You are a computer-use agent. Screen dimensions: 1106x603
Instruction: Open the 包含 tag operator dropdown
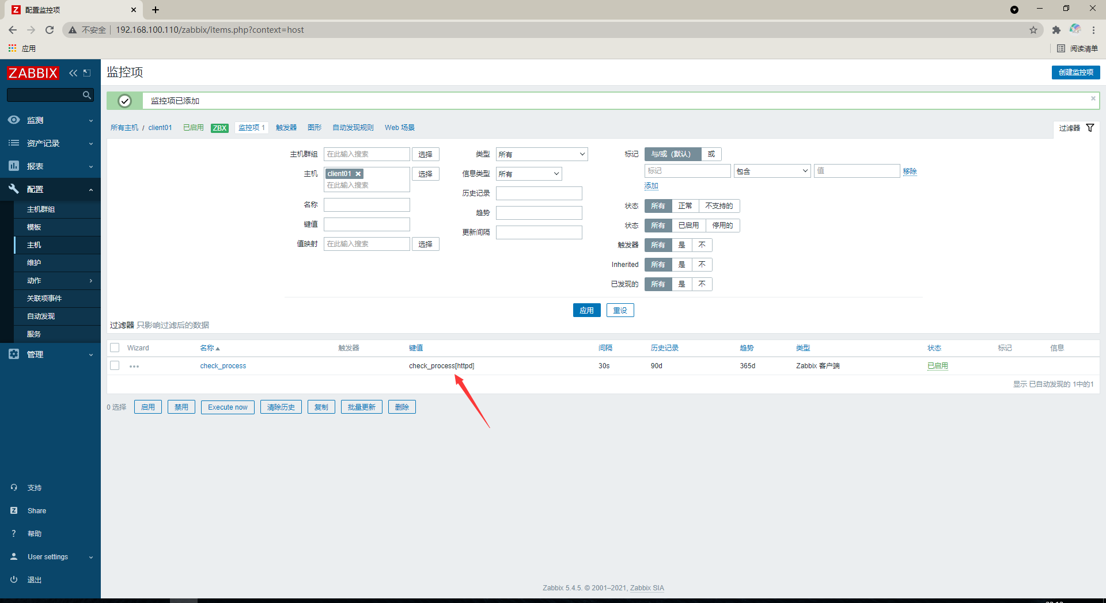[x=772, y=171]
